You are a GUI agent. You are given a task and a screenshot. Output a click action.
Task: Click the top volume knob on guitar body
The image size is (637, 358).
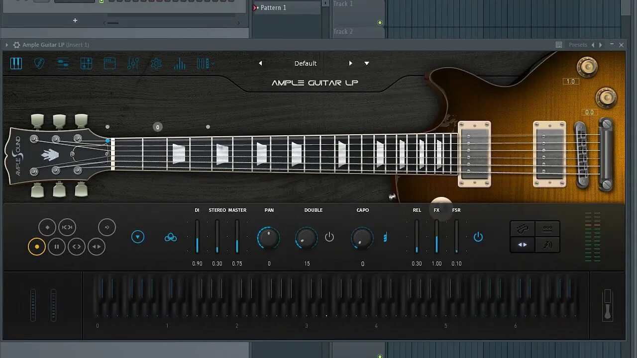point(587,67)
